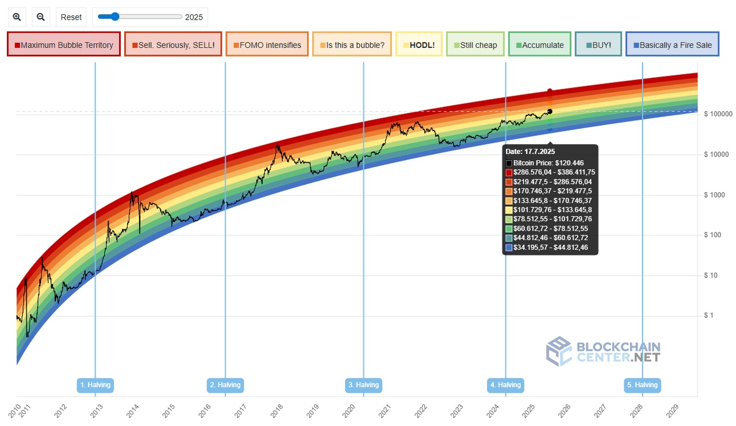736x426 pixels.
Task: Click the $133.645,8 - $170.746,37 tooltip row
Action: coord(549,200)
